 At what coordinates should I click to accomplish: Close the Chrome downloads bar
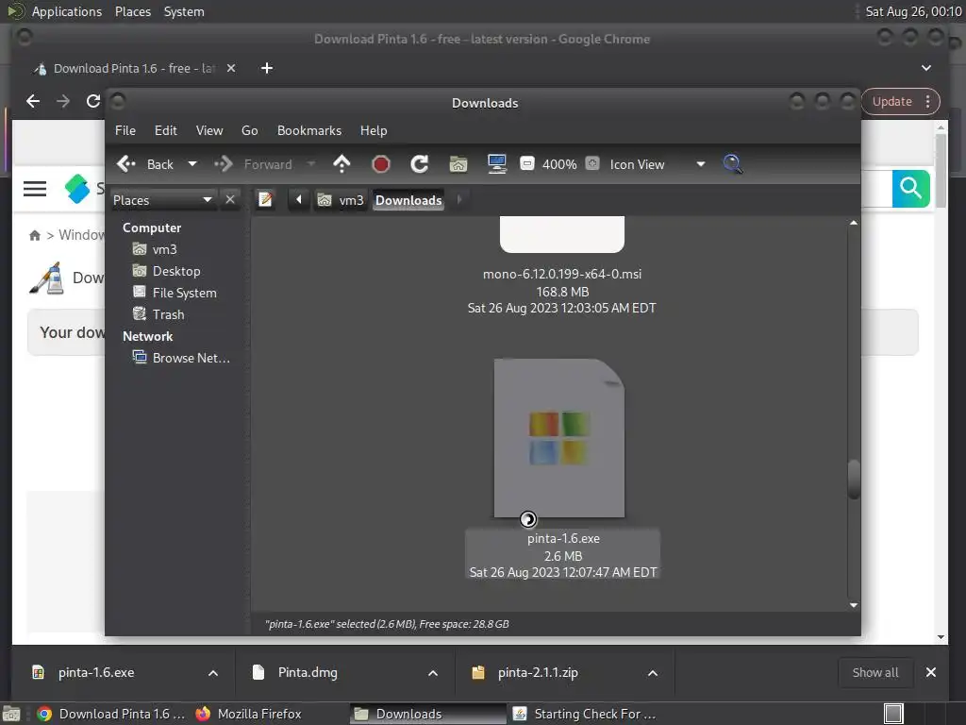click(931, 672)
